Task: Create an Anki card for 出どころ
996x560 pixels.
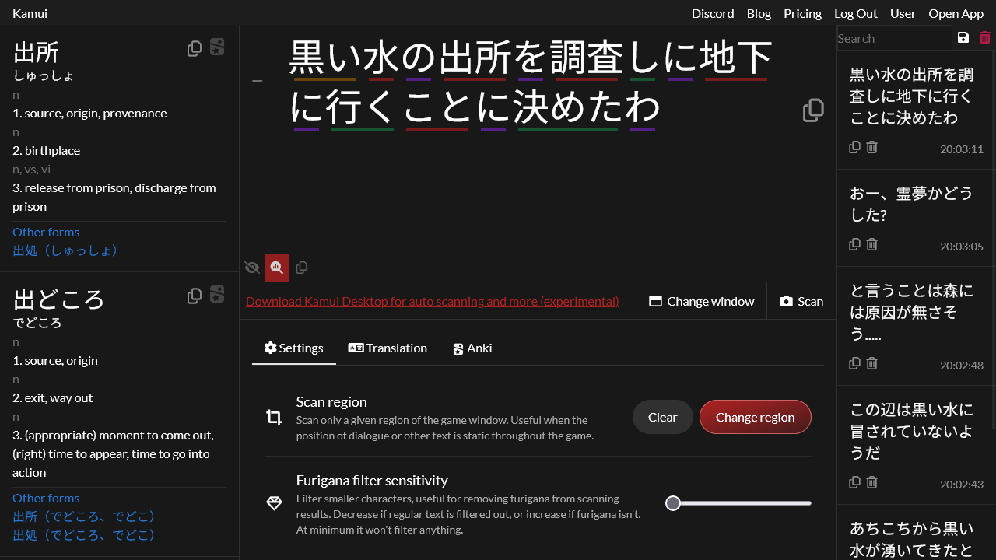Action: (217, 295)
